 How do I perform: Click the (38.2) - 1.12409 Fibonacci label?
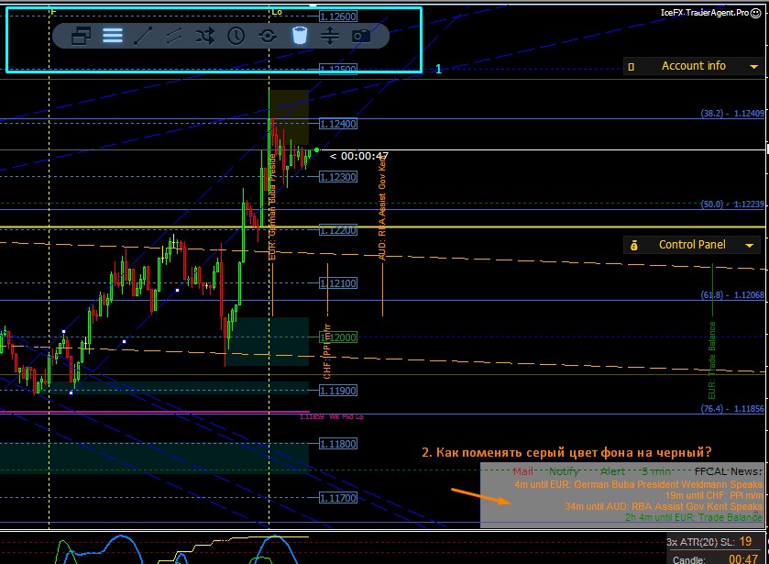click(731, 114)
